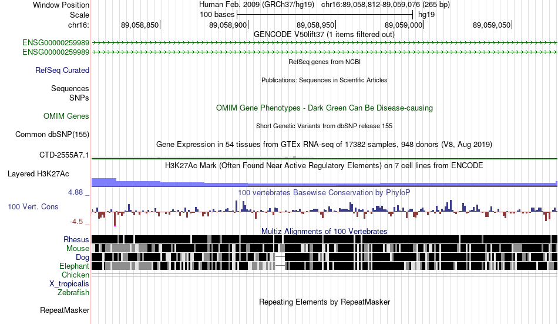Open the RefSeq Curated track label
Image resolution: width=558 pixels, height=324 pixels.
point(62,70)
